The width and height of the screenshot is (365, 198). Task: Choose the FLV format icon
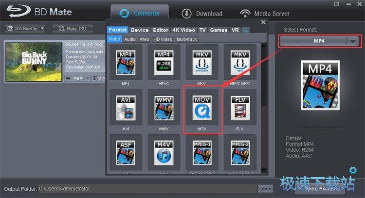click(x=240, y=108)
